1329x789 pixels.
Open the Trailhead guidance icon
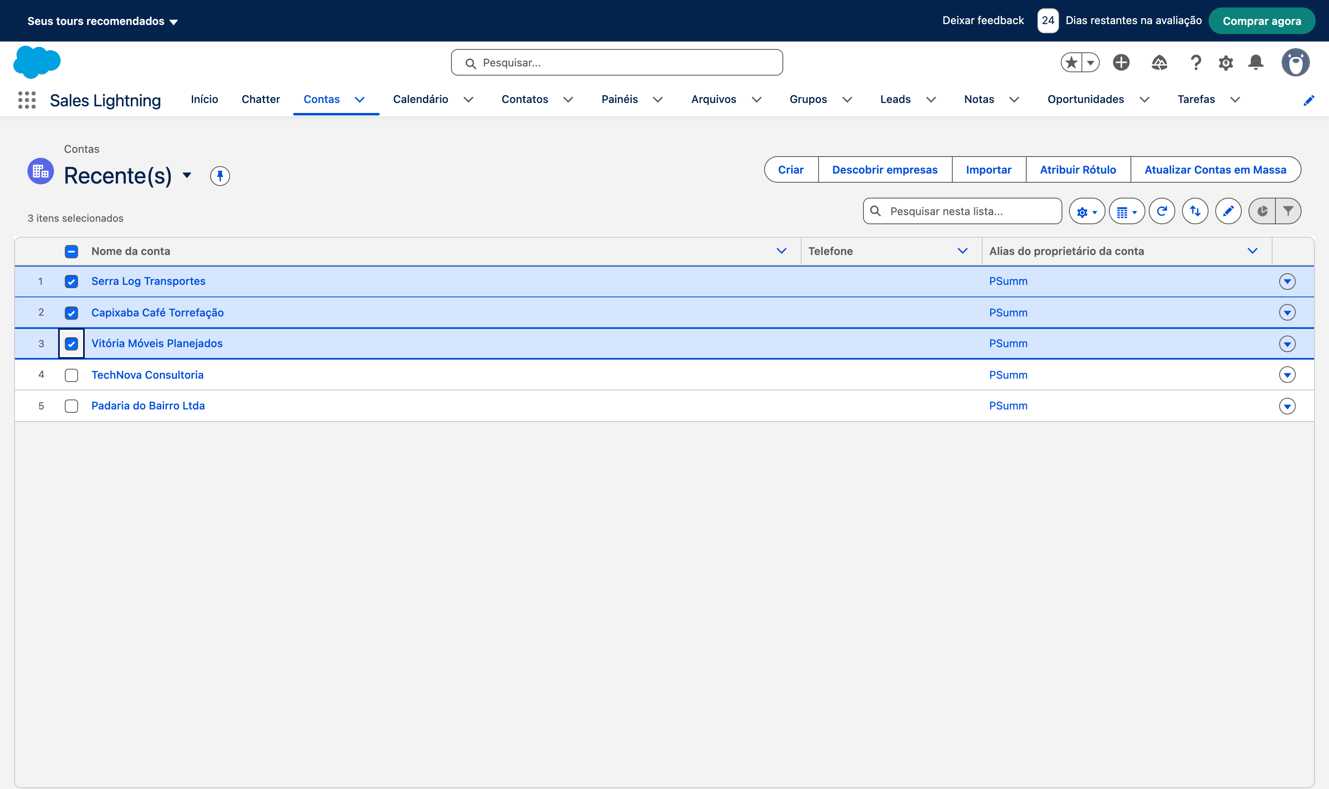point(1159,63)
